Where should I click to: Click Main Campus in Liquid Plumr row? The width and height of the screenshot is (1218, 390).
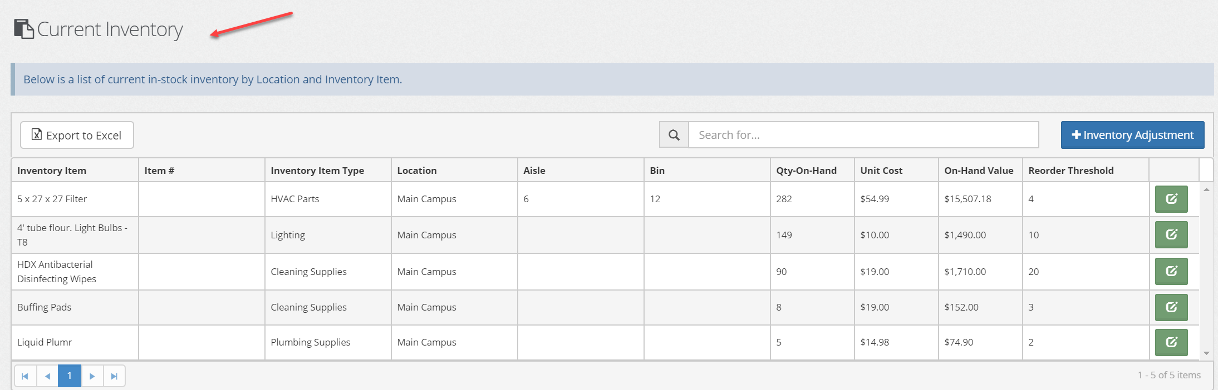(x=426, y=342)
